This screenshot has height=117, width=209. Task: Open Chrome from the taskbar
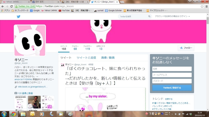(x=14, y=114)
